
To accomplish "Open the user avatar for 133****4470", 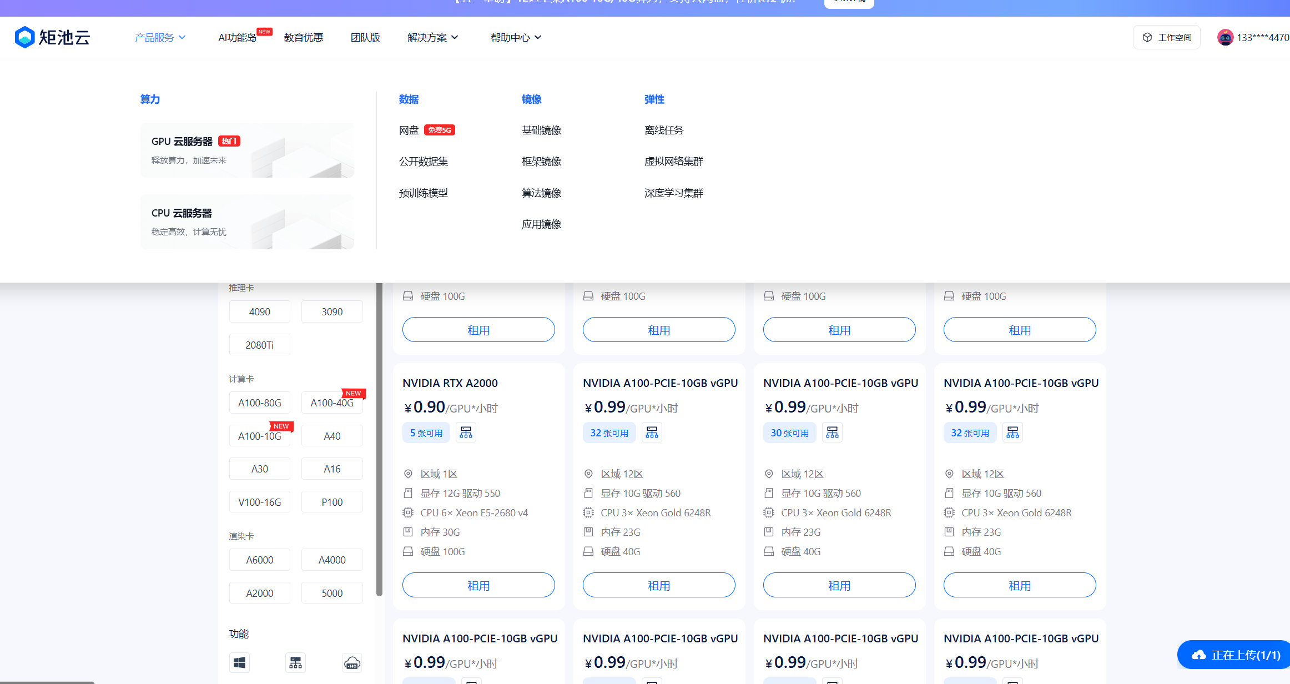I will (x=1225, y=37).
